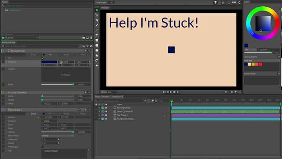The width and height of the screenshot is (282, 159).
Task: Open the colour palette name dropdown
Action: pos(262,60)
